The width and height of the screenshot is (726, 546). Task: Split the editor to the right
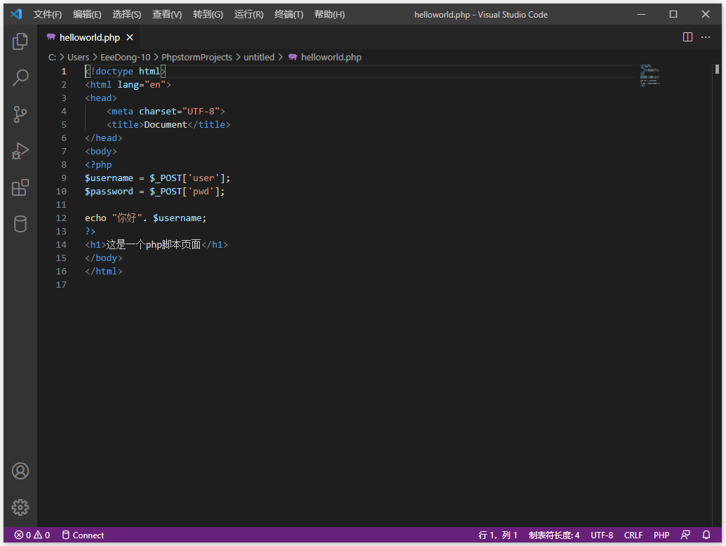point(687,37)
